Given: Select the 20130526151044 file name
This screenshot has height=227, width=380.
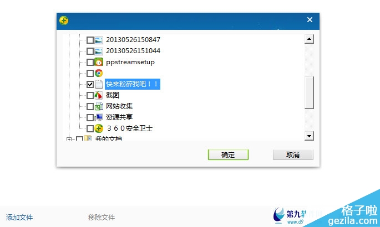Looking at the screenshot, I should click(133, 51).
